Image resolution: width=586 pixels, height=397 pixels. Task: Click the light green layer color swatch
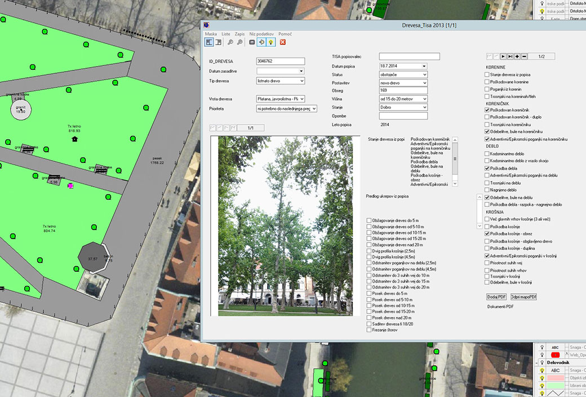555,386
